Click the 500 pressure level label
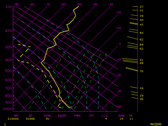The width and height of the screenshot is (168, 126). (x=9, y=71)
